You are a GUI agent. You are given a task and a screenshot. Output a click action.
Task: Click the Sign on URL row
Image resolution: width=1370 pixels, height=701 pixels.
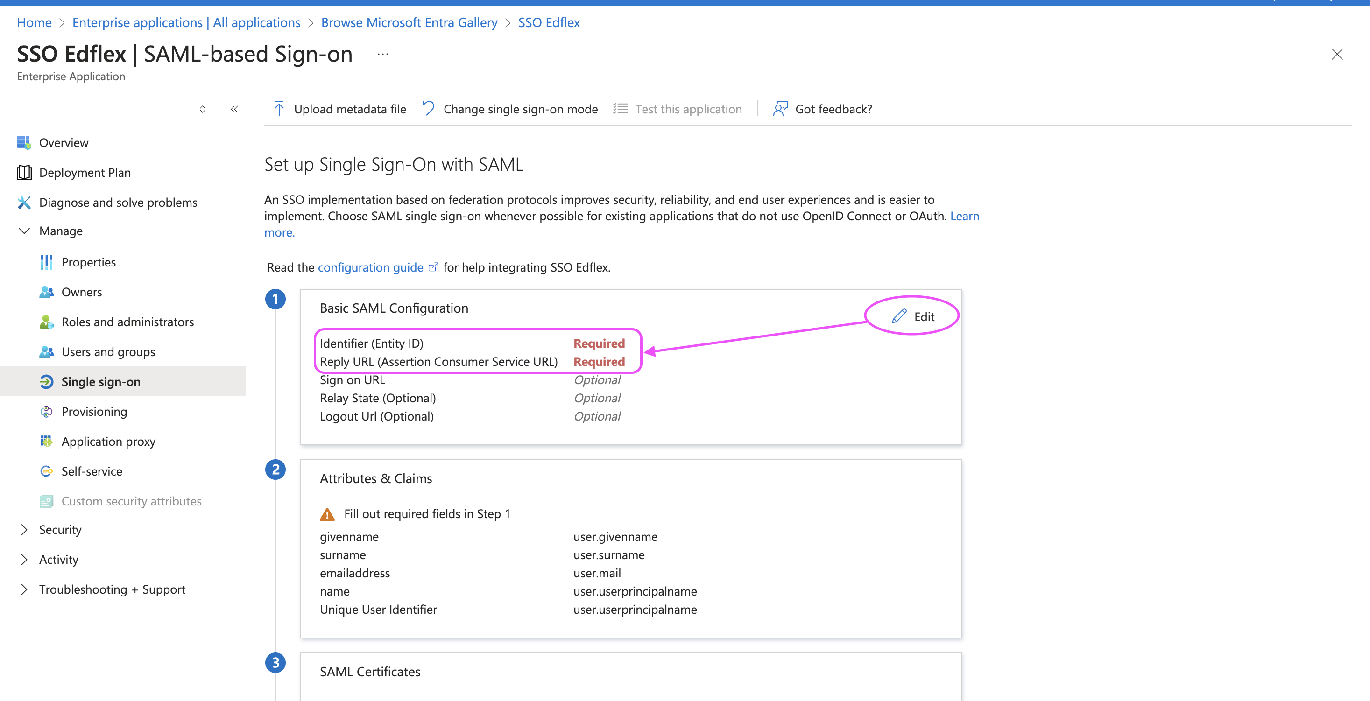click(471, 379)
